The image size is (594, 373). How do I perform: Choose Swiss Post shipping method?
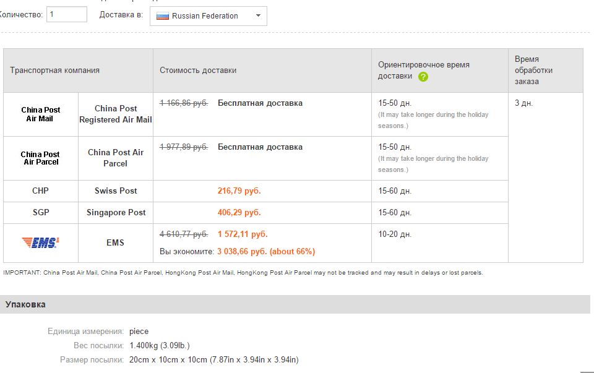116,191
